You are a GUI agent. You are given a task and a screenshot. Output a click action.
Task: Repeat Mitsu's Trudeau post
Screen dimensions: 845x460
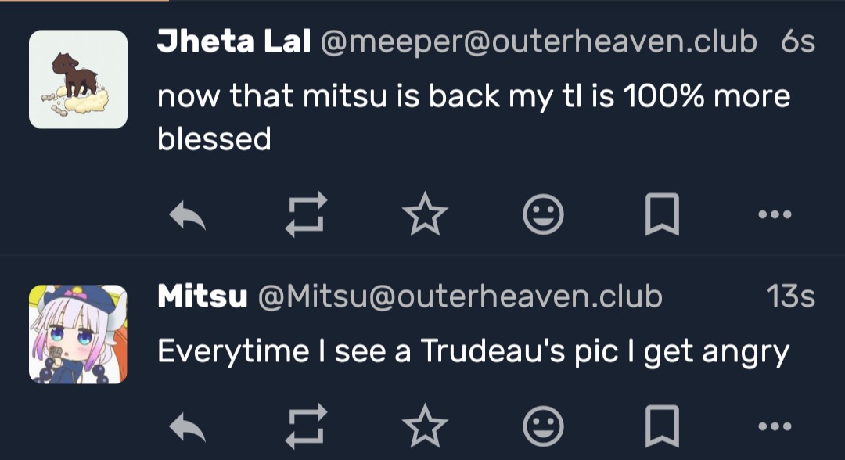[x=305, y=427]
